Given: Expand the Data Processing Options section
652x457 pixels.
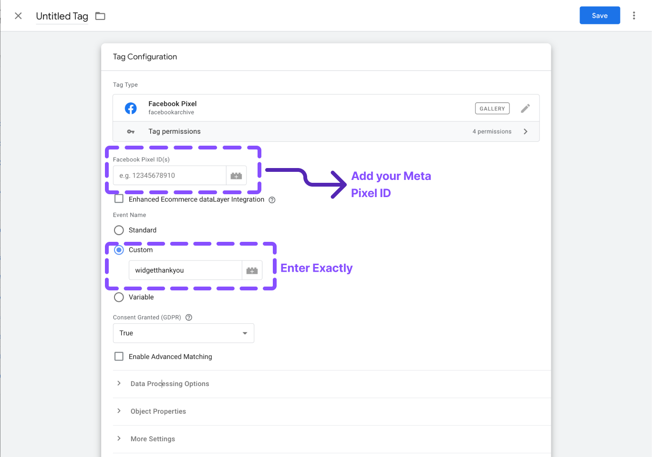Looking at the screenshot, I should point(169,384).
